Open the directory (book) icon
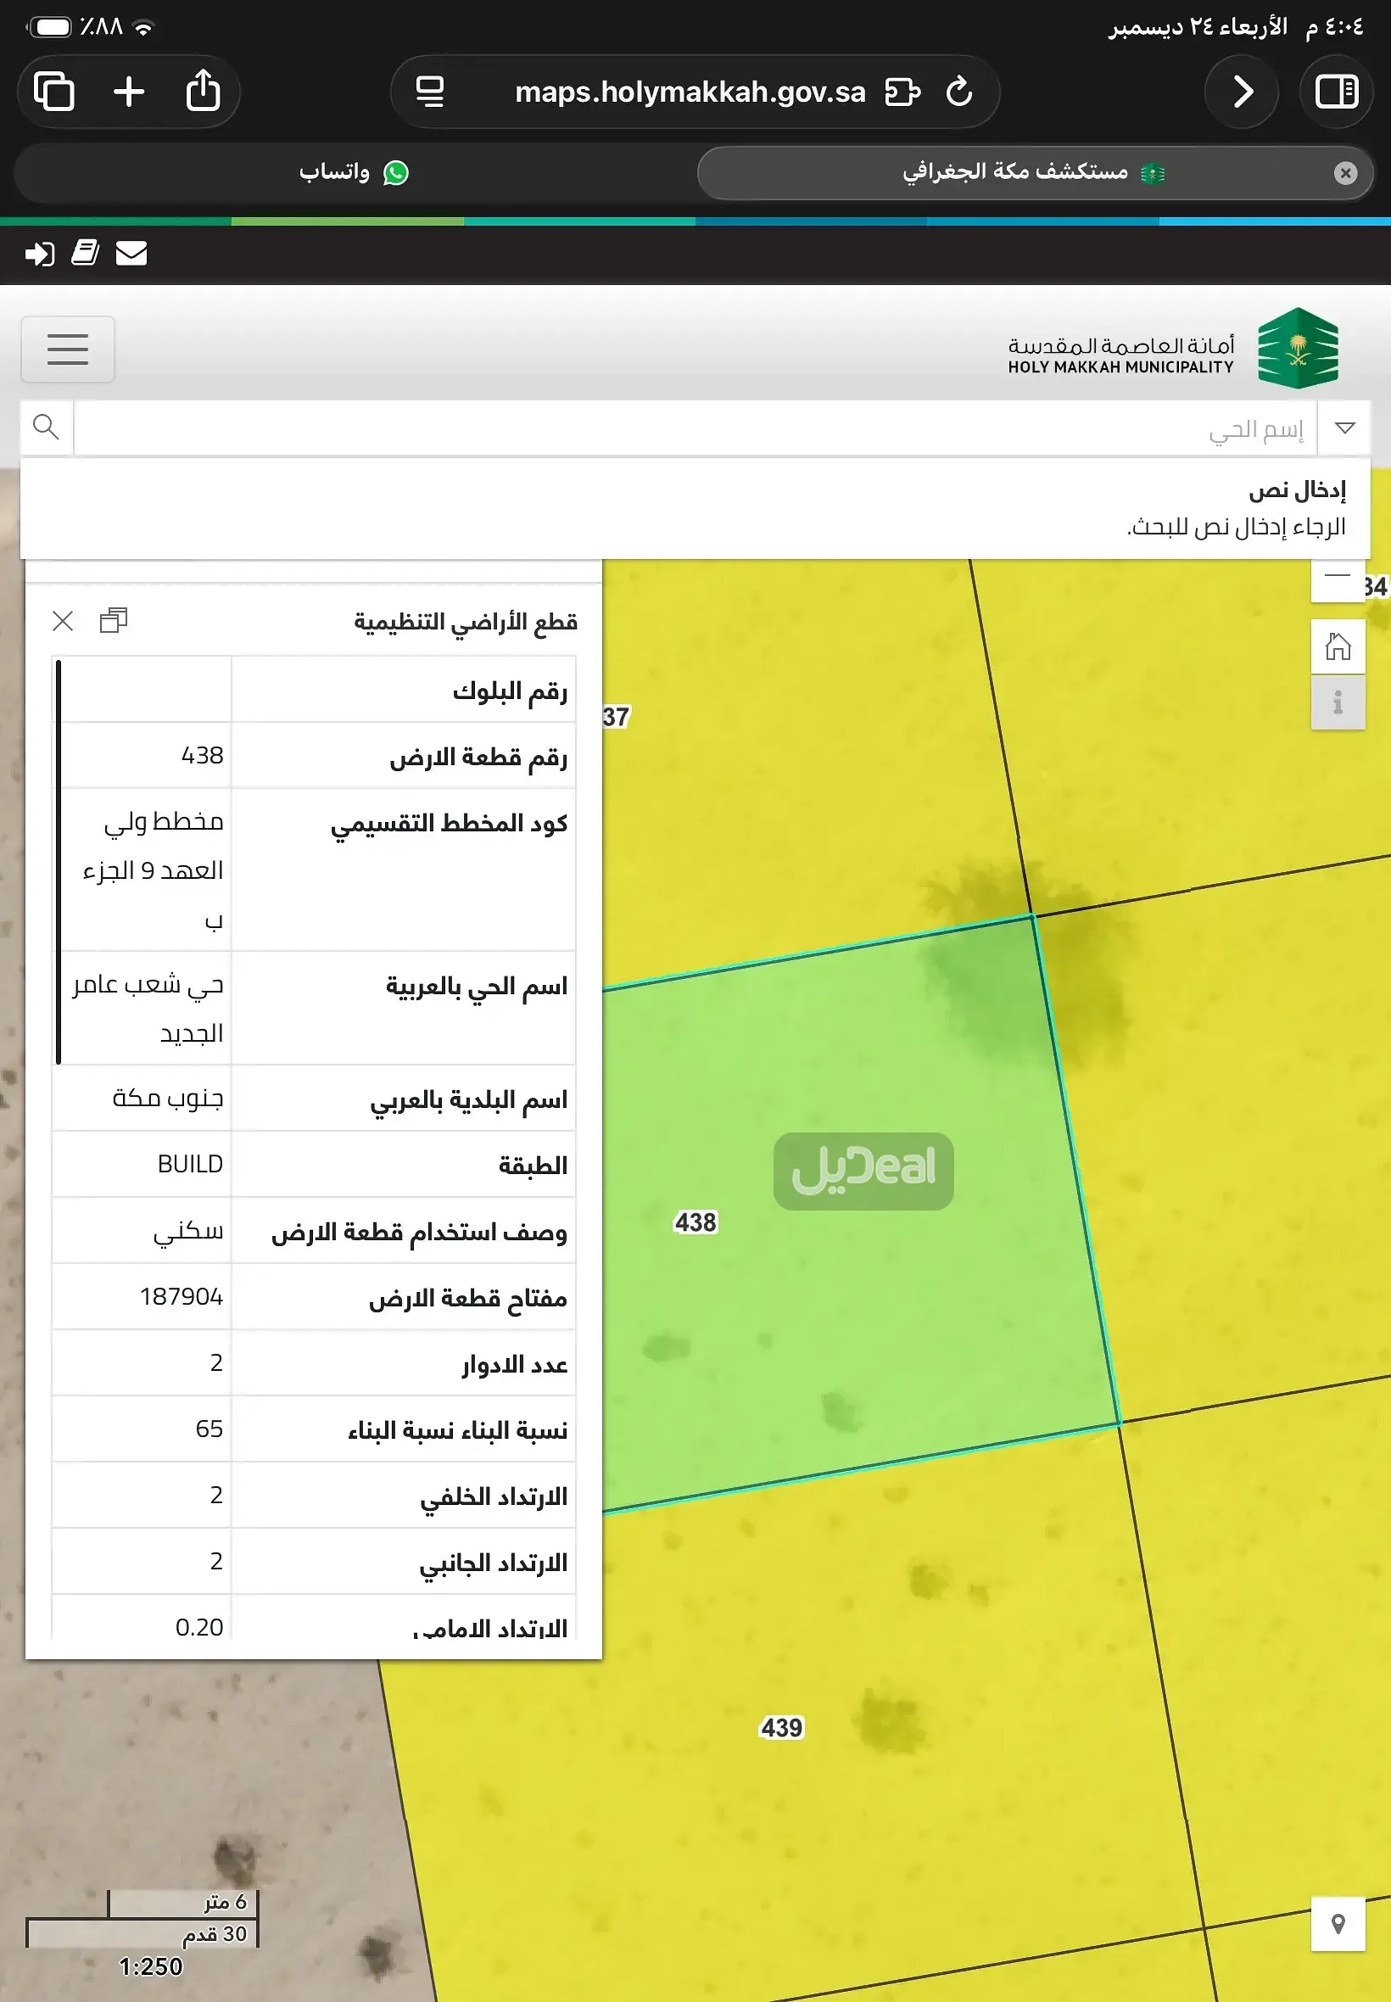 coord(87,254)
